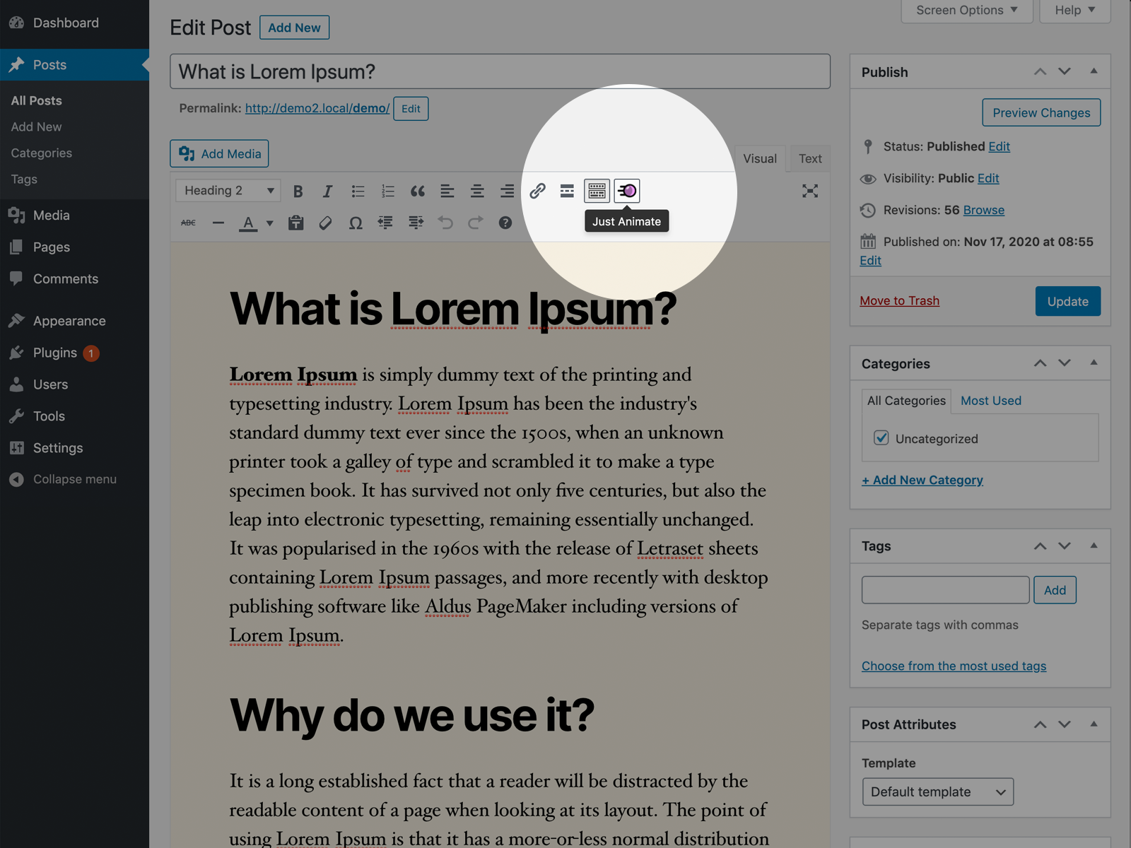Insert a special character (omega)
This screenshot has width=1131, height=848.
(356, 223)
